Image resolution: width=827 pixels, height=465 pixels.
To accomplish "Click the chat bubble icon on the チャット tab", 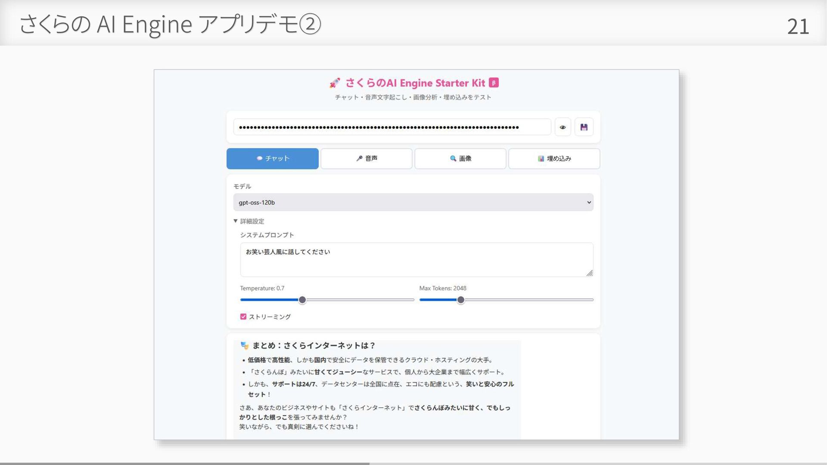I will [259, 158].
